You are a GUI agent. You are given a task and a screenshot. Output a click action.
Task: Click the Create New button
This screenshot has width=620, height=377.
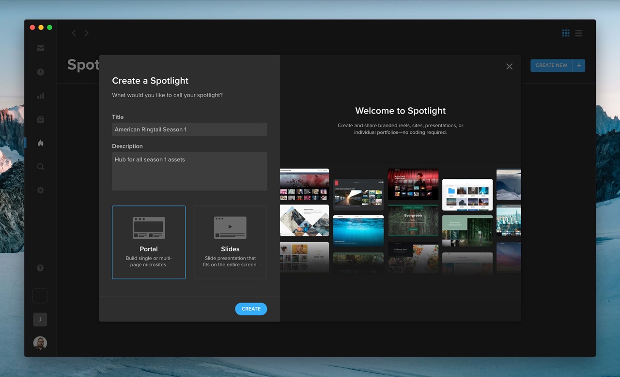click(x=551, y=65)
